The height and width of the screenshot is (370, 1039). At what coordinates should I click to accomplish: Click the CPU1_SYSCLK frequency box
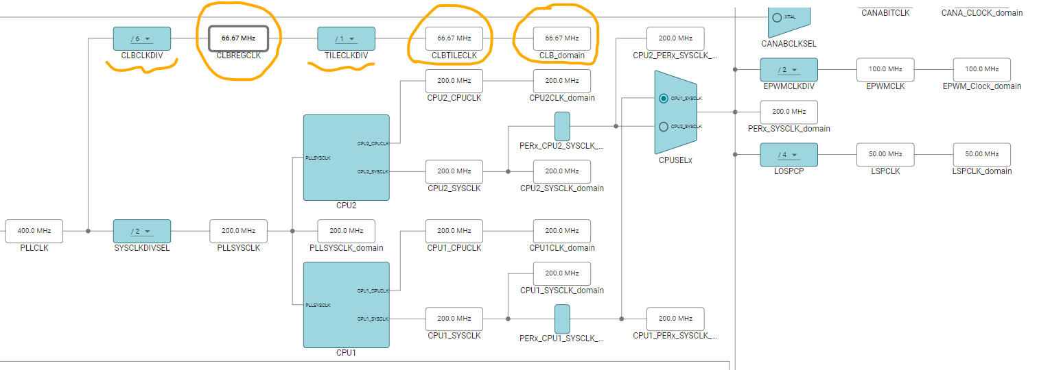point(454,319)
